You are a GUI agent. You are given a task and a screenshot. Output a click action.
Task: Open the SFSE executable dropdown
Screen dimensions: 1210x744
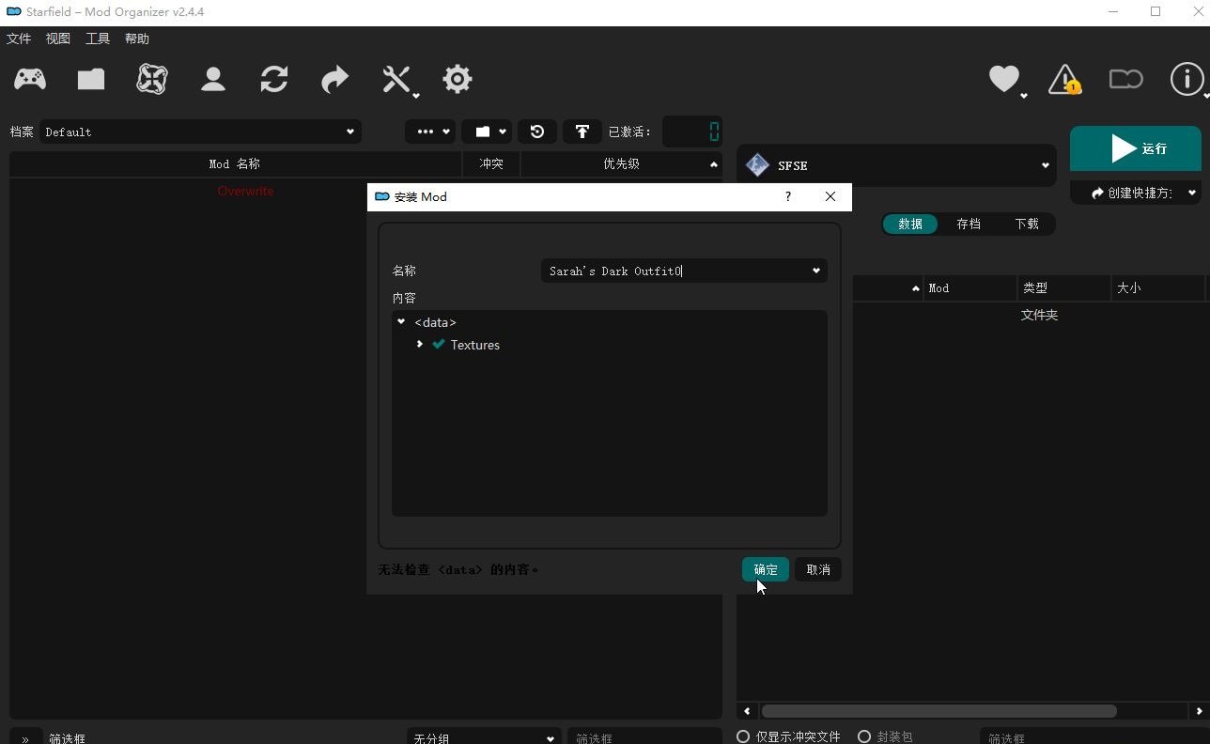pyautogui.click(x=897, y=165)
